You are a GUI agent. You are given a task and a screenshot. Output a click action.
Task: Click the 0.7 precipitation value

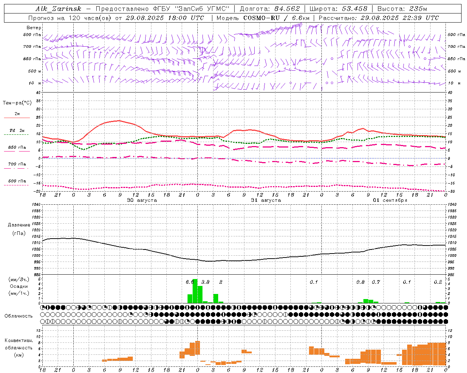tap(376, 282)
